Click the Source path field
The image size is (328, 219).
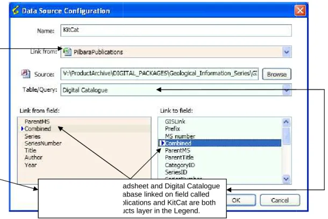coord(159,74)
